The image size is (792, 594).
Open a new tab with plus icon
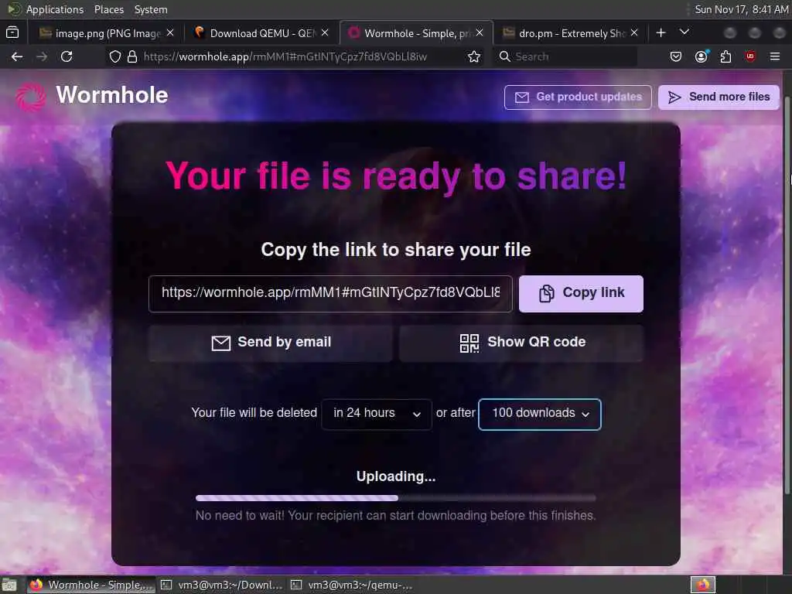tap(661, 32)
